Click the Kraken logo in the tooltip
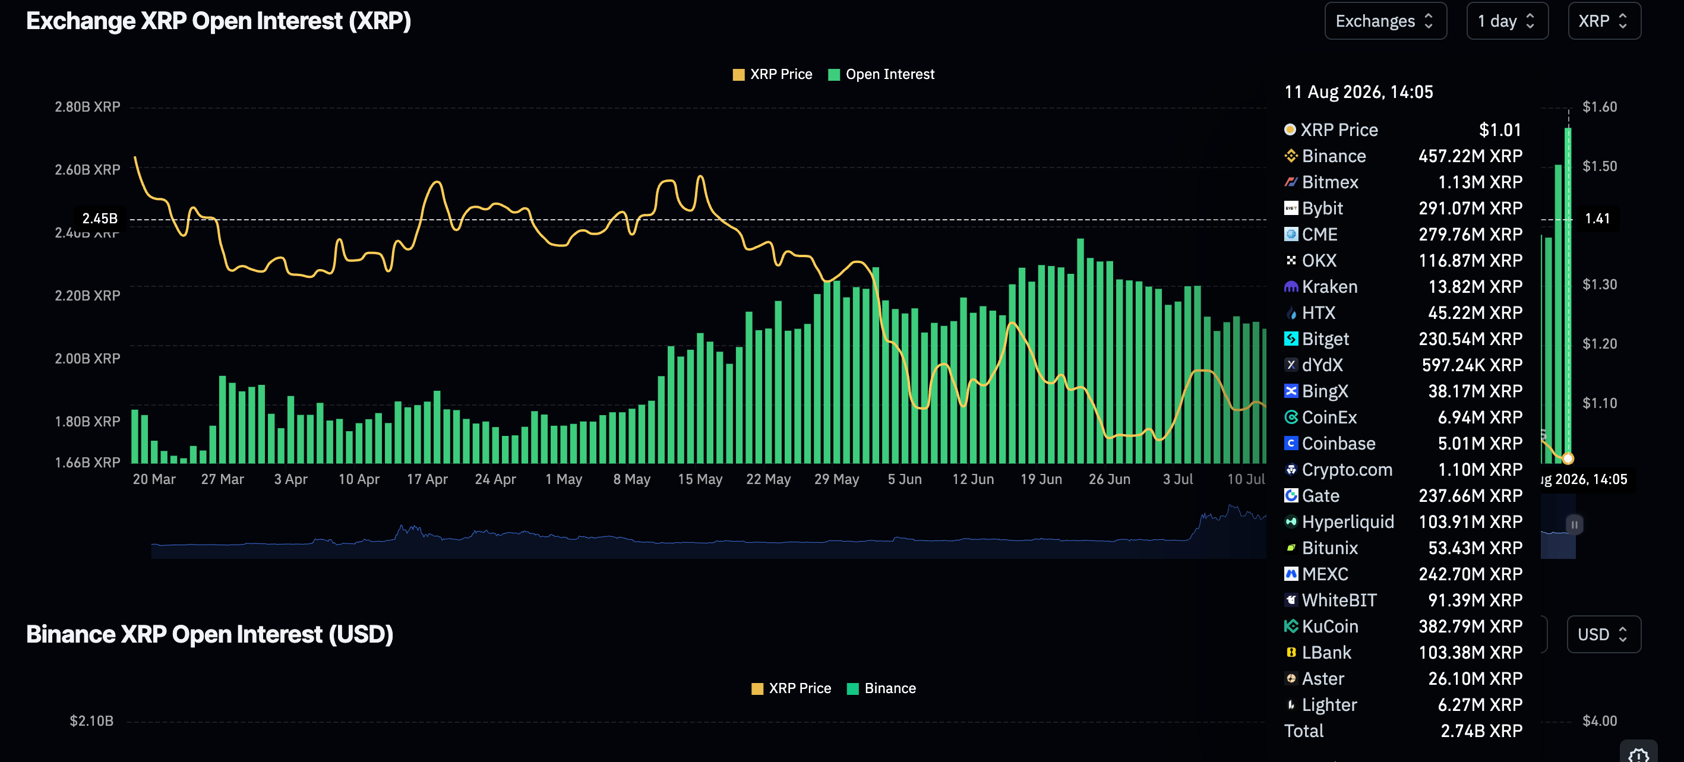 pos(1290,286)
